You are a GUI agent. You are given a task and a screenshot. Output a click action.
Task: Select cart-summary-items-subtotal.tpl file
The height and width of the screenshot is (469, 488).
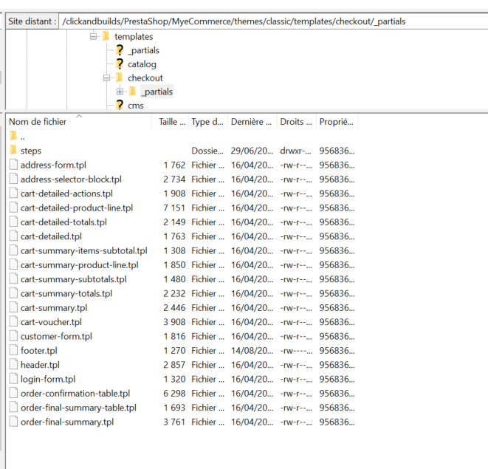(x=84, y=250)
